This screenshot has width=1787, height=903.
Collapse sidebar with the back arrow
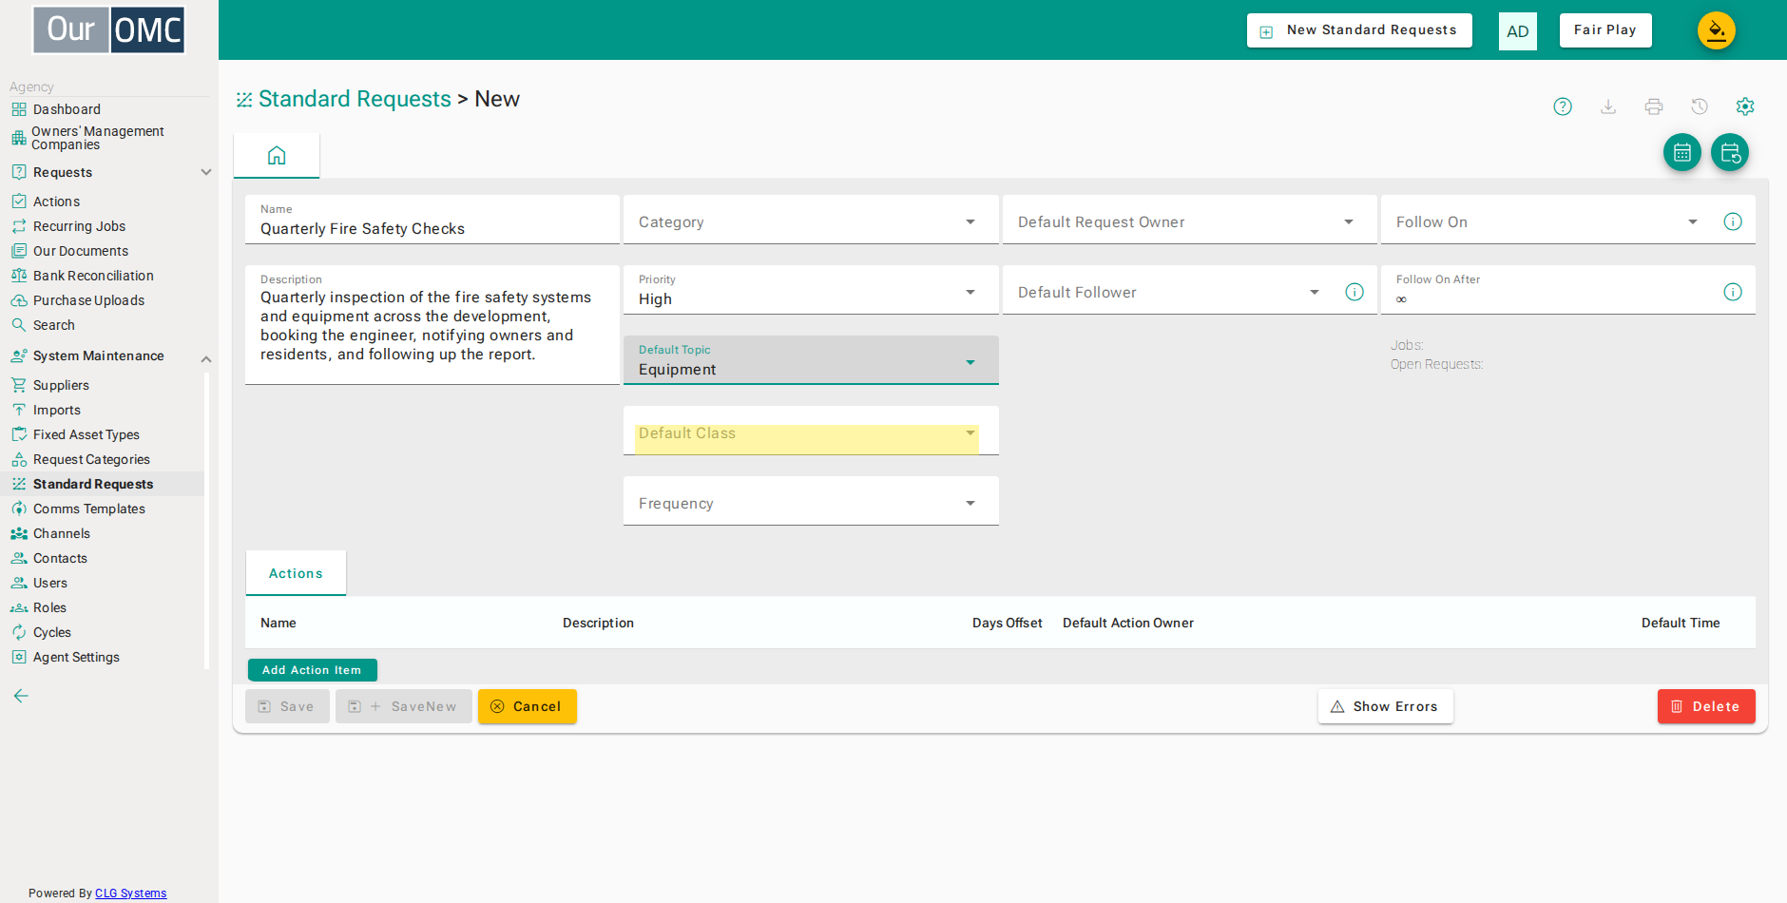[21, 696]
